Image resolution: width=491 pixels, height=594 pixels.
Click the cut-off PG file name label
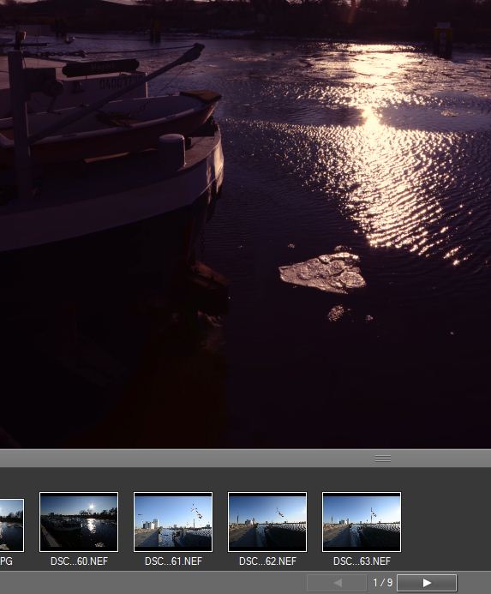6,561
